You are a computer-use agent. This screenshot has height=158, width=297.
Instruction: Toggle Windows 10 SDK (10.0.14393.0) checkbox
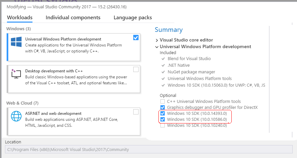pyautogui.click(x=162, y=114)
